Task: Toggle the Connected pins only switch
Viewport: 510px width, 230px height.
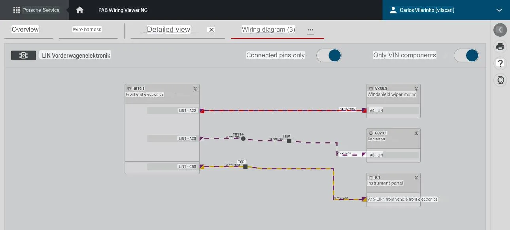Action: (329, 55)
